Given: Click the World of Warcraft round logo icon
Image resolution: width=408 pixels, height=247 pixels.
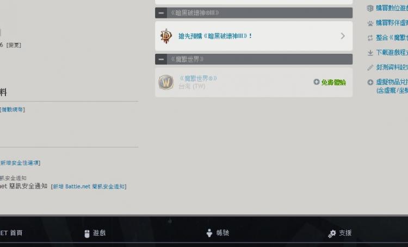Looking at the screenshot, I should click(x=166, y=83).
